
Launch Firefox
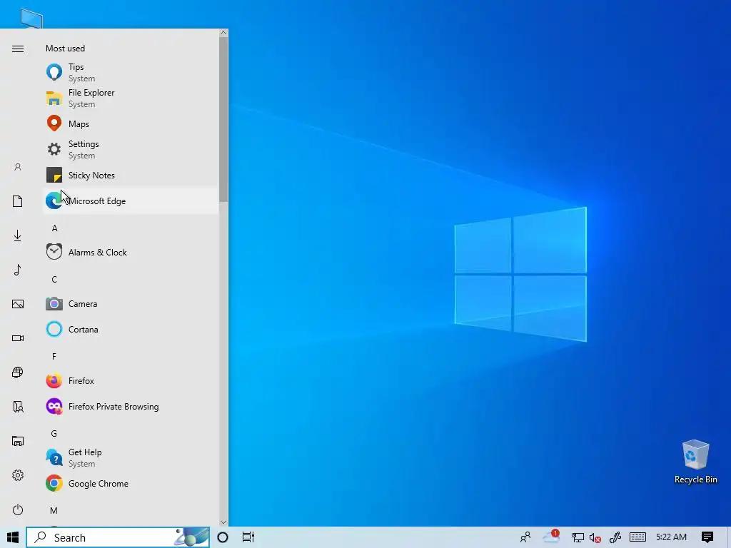[131, 381]
